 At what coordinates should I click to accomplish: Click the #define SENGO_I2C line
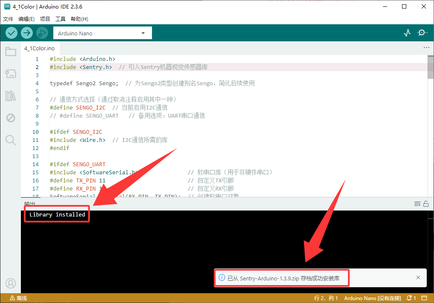coord(109,107)
